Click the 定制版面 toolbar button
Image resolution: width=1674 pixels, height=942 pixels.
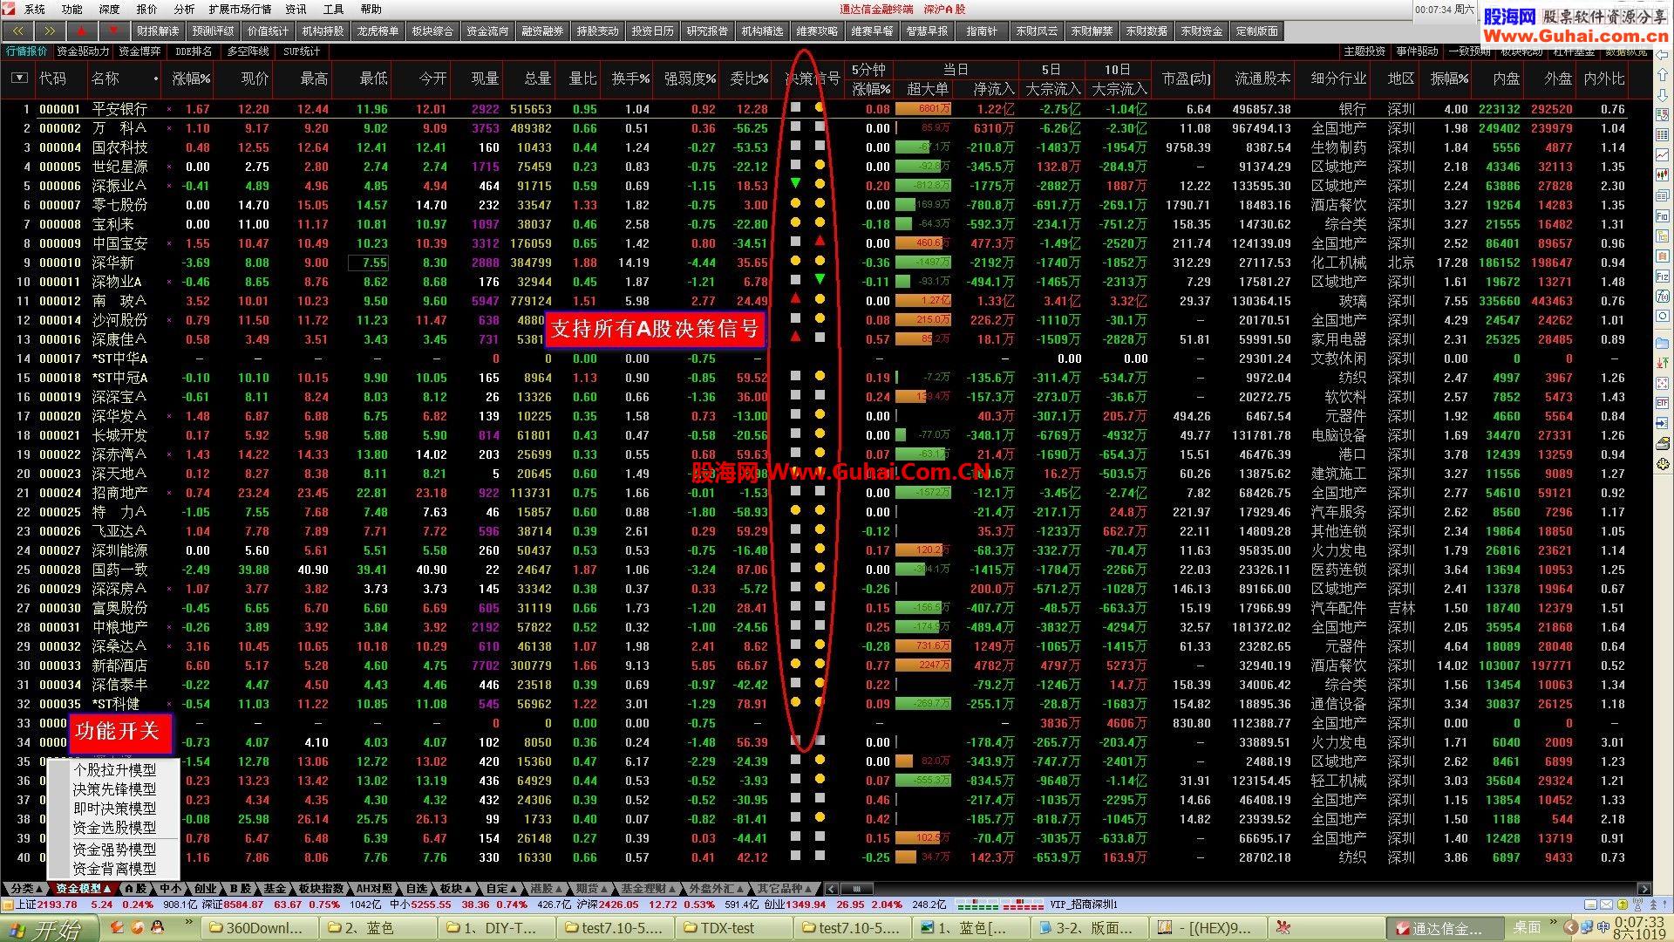1256,31
